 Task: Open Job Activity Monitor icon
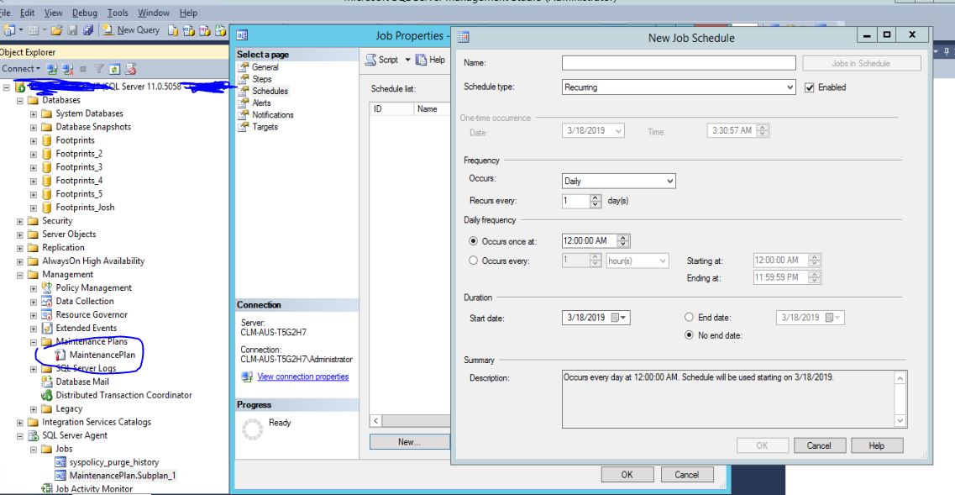(48, 489)
